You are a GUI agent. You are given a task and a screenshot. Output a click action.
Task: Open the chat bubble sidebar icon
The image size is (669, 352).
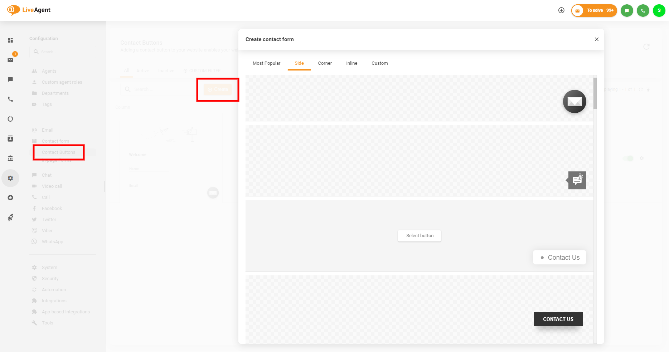point(10,79)
